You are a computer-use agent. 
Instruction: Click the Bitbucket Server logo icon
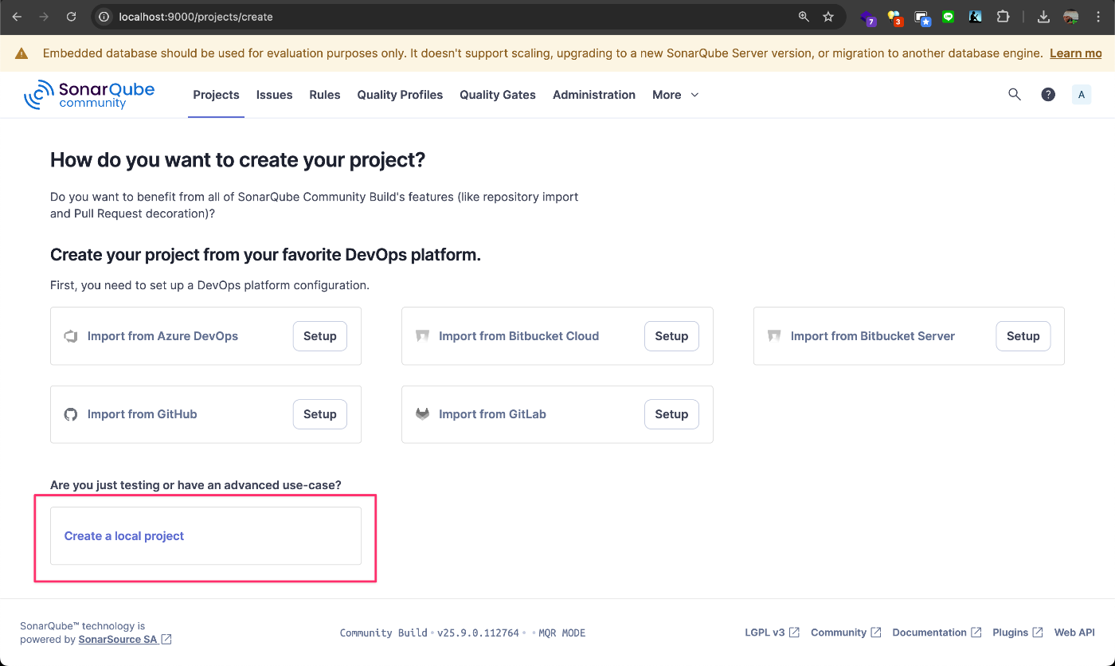tap(774, 336)
